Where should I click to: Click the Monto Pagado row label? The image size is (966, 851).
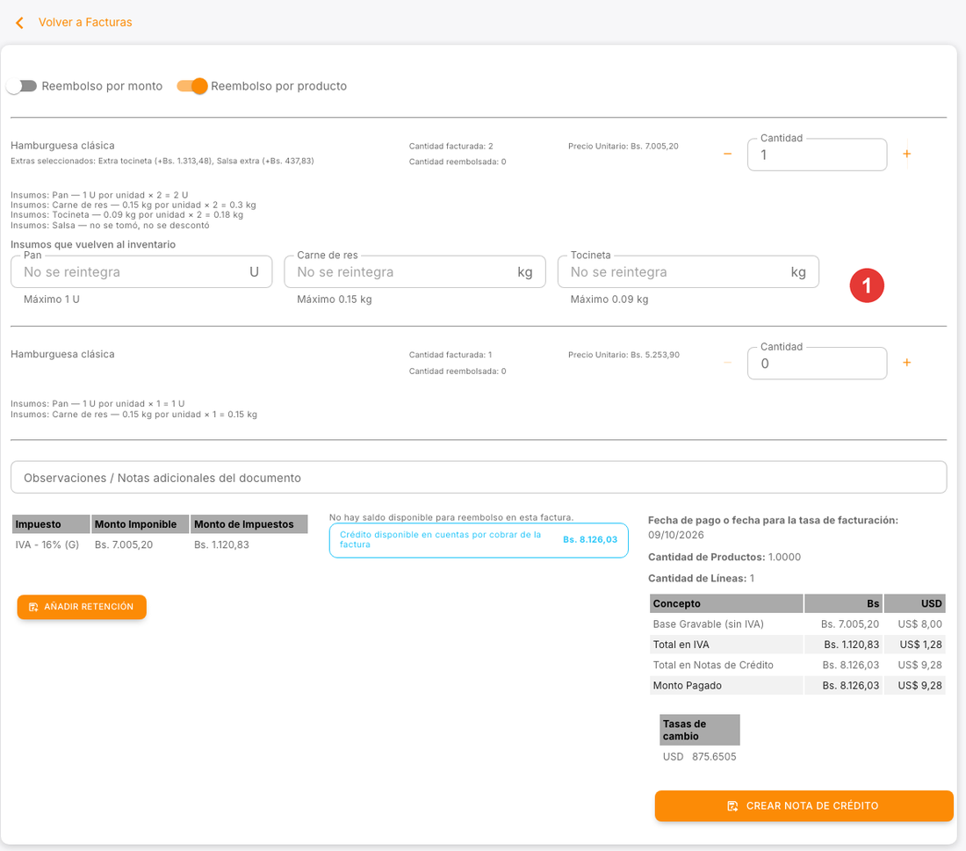click(687, 685)
